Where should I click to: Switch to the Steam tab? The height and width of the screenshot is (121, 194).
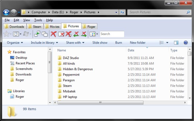35,27
